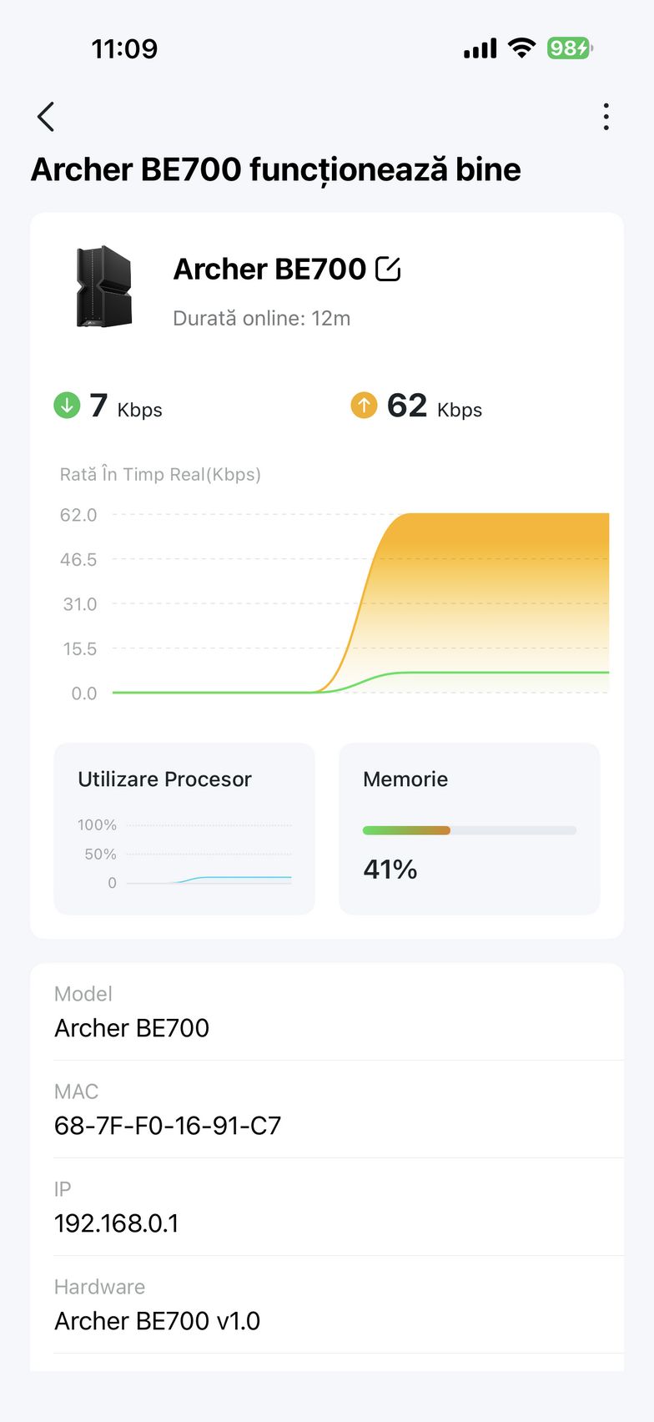Viewport: 654px width, 1422px height.
Task: Tap the memory usage progress bar
Action: (x=469, y=830)
